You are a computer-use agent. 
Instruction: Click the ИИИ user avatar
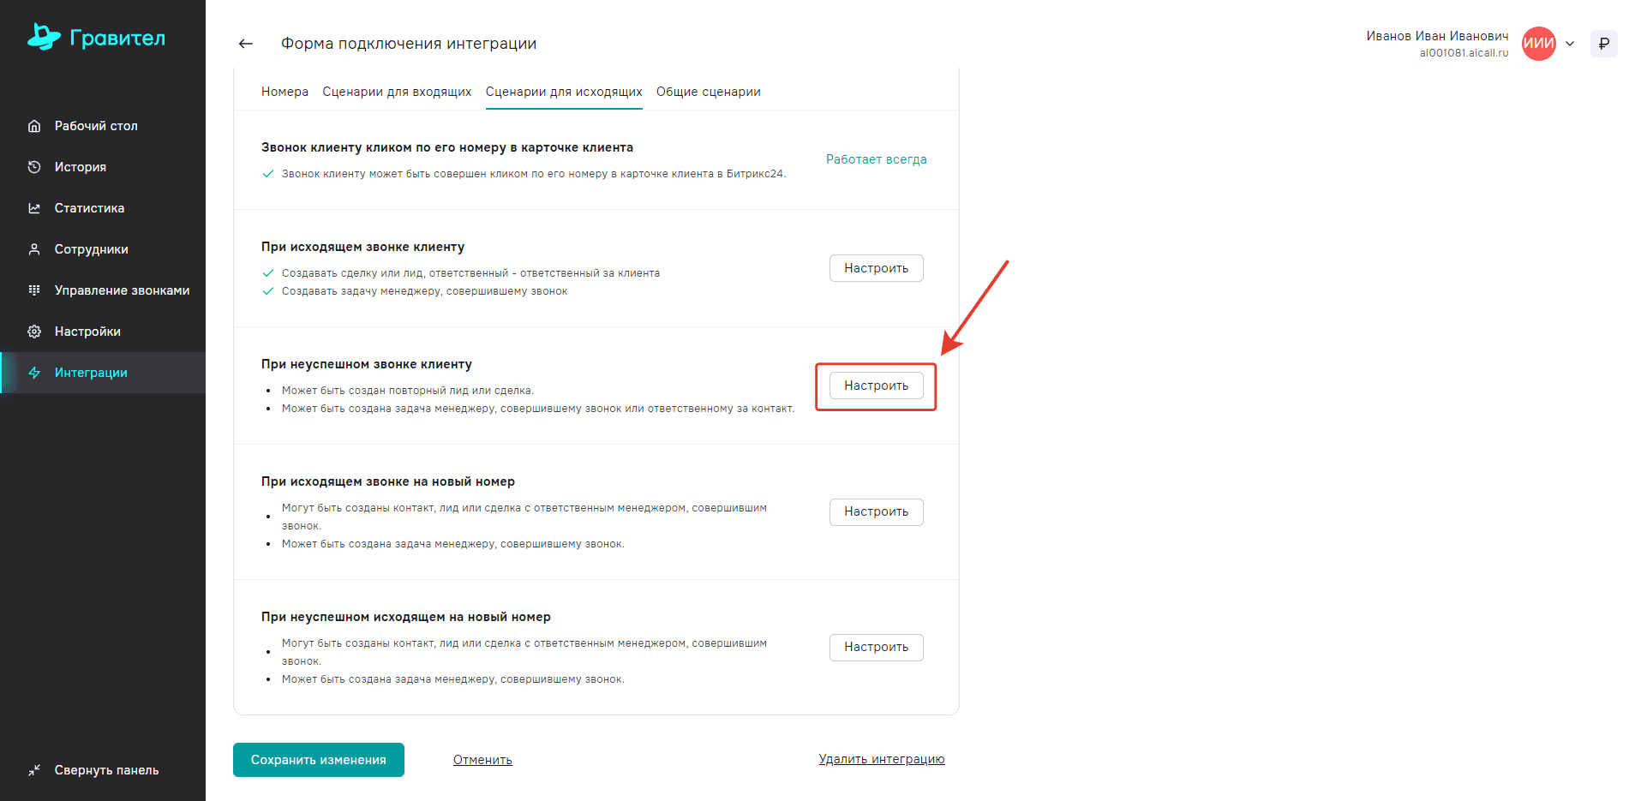tap(1538, 44)
